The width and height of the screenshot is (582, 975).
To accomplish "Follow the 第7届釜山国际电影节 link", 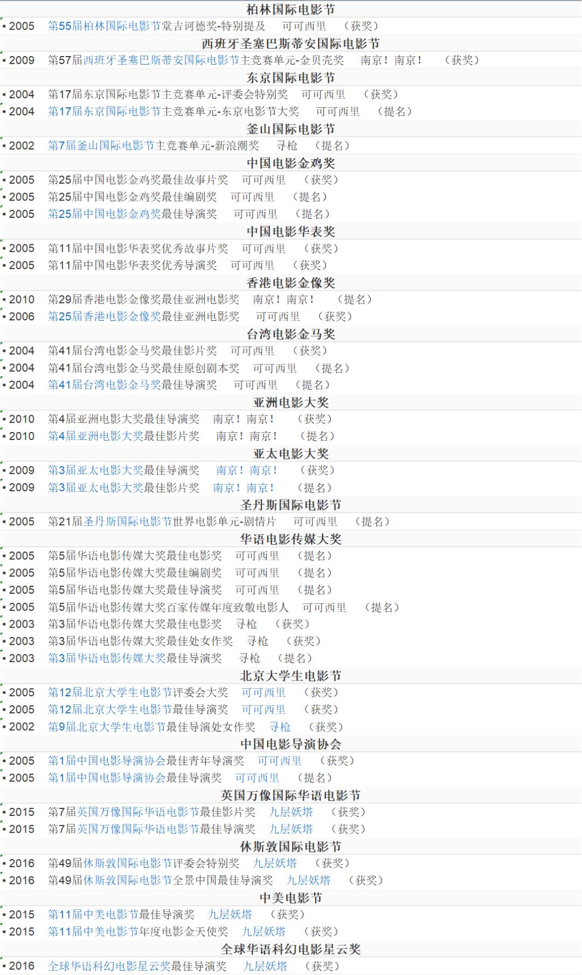I will tap(101, 146).
